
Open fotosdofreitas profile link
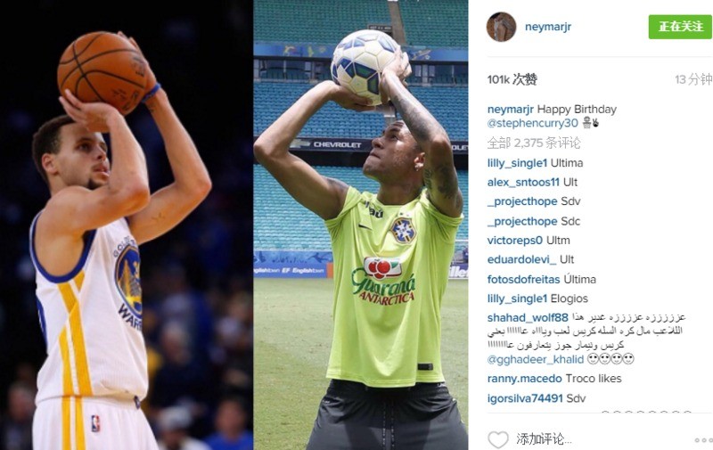pos(523,279)
